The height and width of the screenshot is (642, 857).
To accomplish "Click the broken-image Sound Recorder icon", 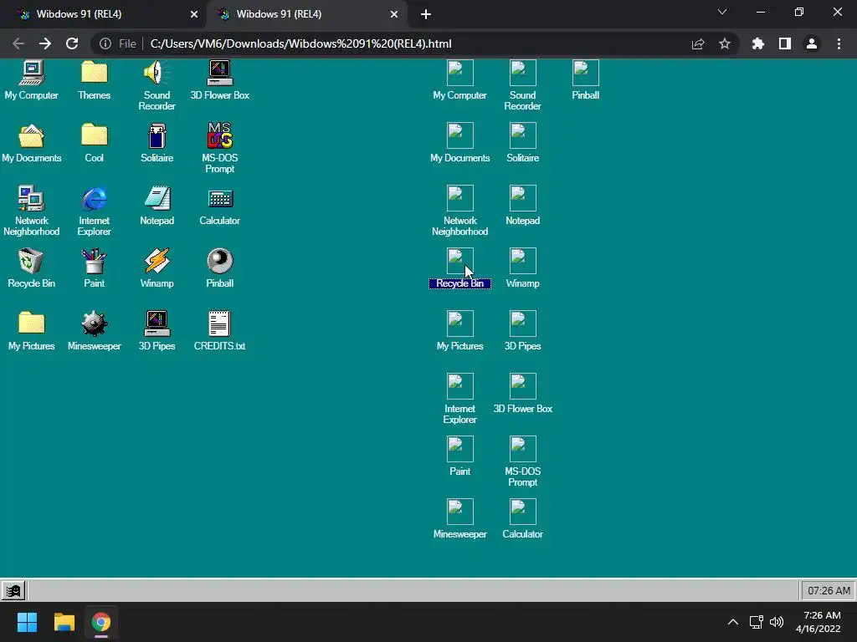I will click(522, 73).
